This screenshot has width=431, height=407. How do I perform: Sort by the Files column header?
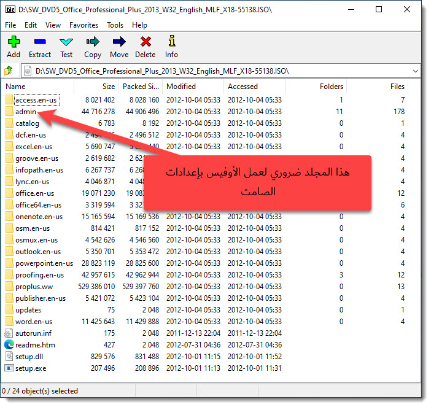[x=378, y=87]
